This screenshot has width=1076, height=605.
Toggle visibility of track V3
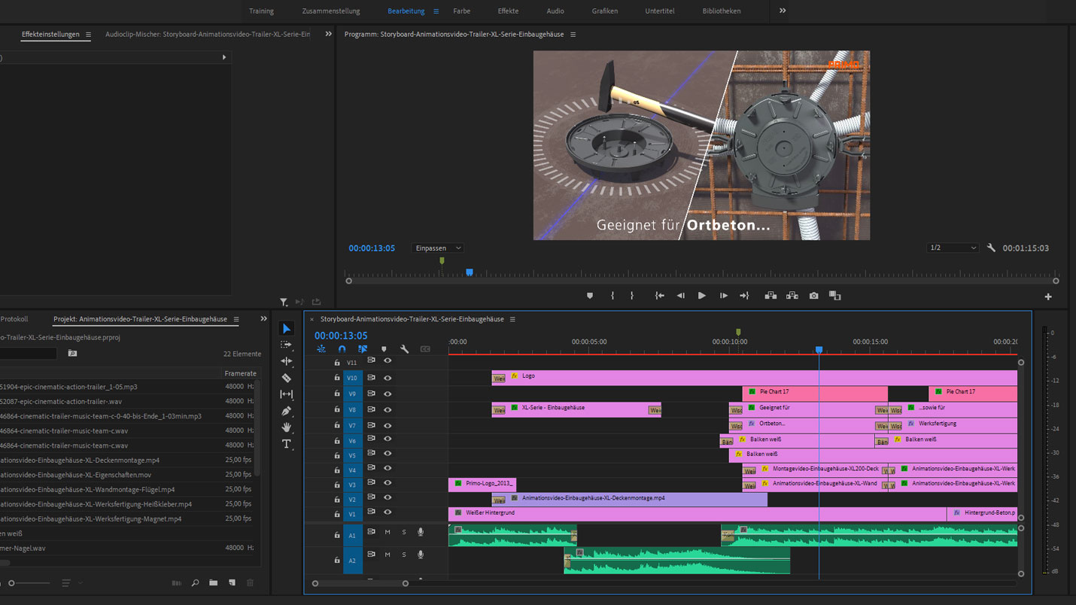[x=388, y=483]
